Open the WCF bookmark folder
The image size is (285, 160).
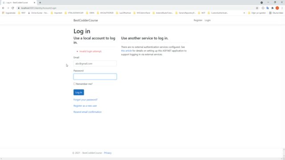(x=202, y=13)
